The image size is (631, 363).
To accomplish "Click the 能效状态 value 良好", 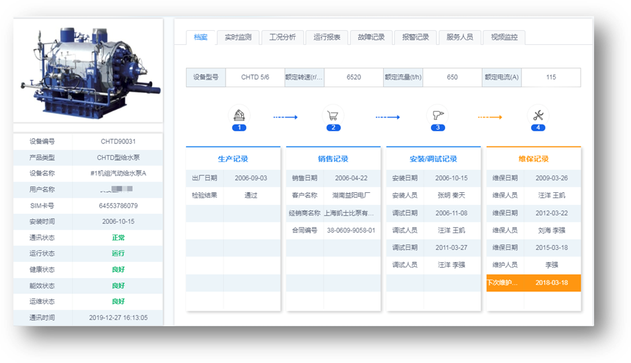I will pos(118,285).
